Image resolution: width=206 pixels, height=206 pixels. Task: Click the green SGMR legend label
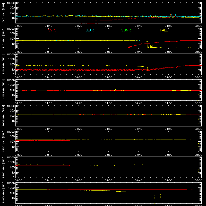click(126, 30)
